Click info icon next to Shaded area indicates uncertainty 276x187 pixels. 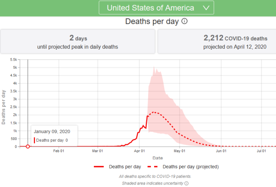pyautogui.click(x=186, y=183)
